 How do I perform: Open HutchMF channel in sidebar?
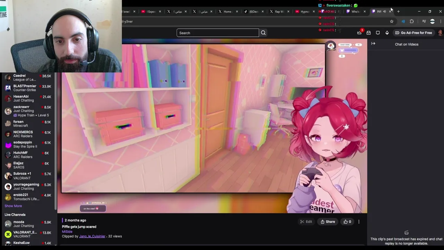(x=28, y=155)
